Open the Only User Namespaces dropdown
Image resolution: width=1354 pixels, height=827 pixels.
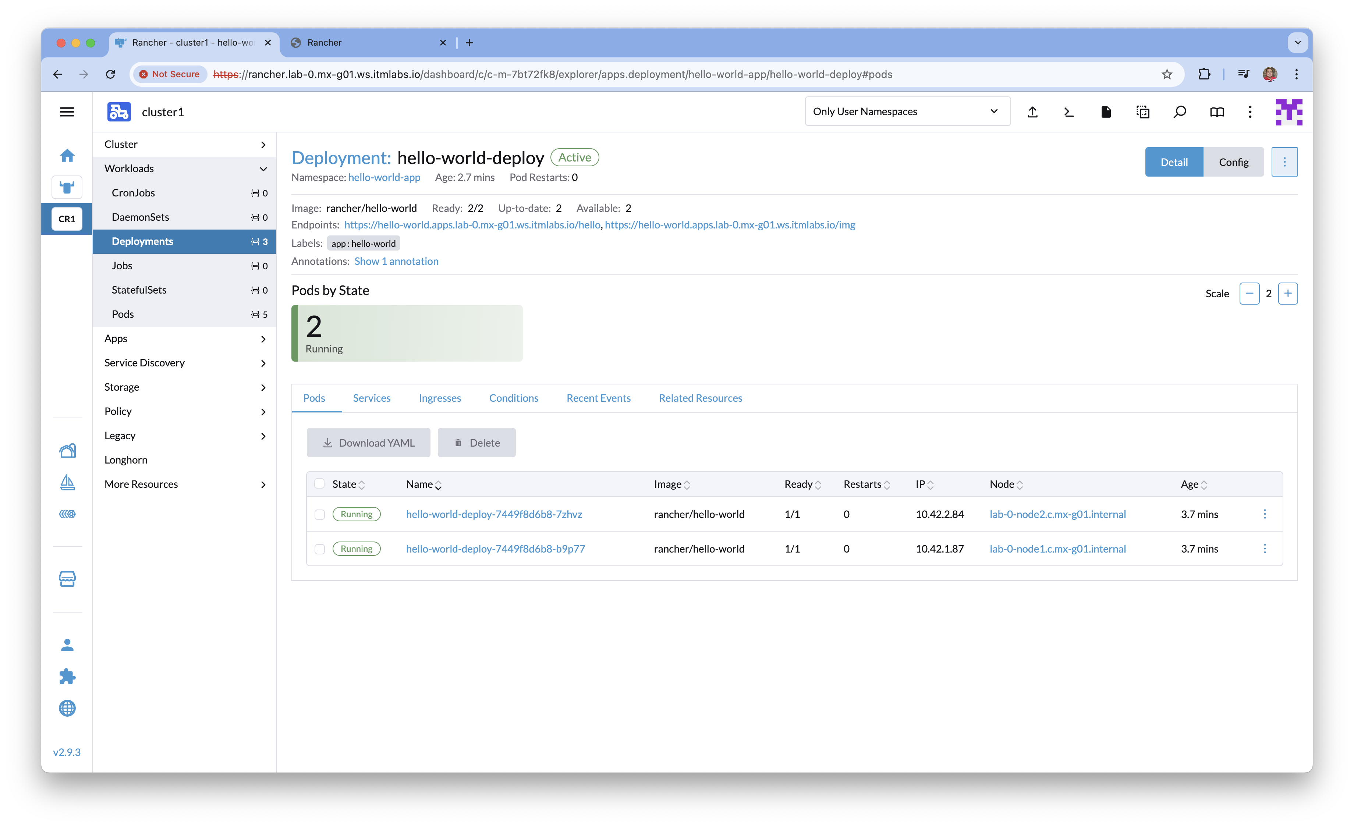[x=907, y=111]
